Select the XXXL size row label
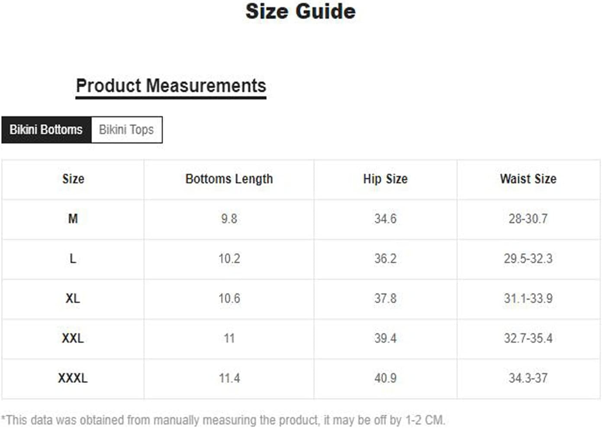 pyautogui.click(x=73, y=378)
